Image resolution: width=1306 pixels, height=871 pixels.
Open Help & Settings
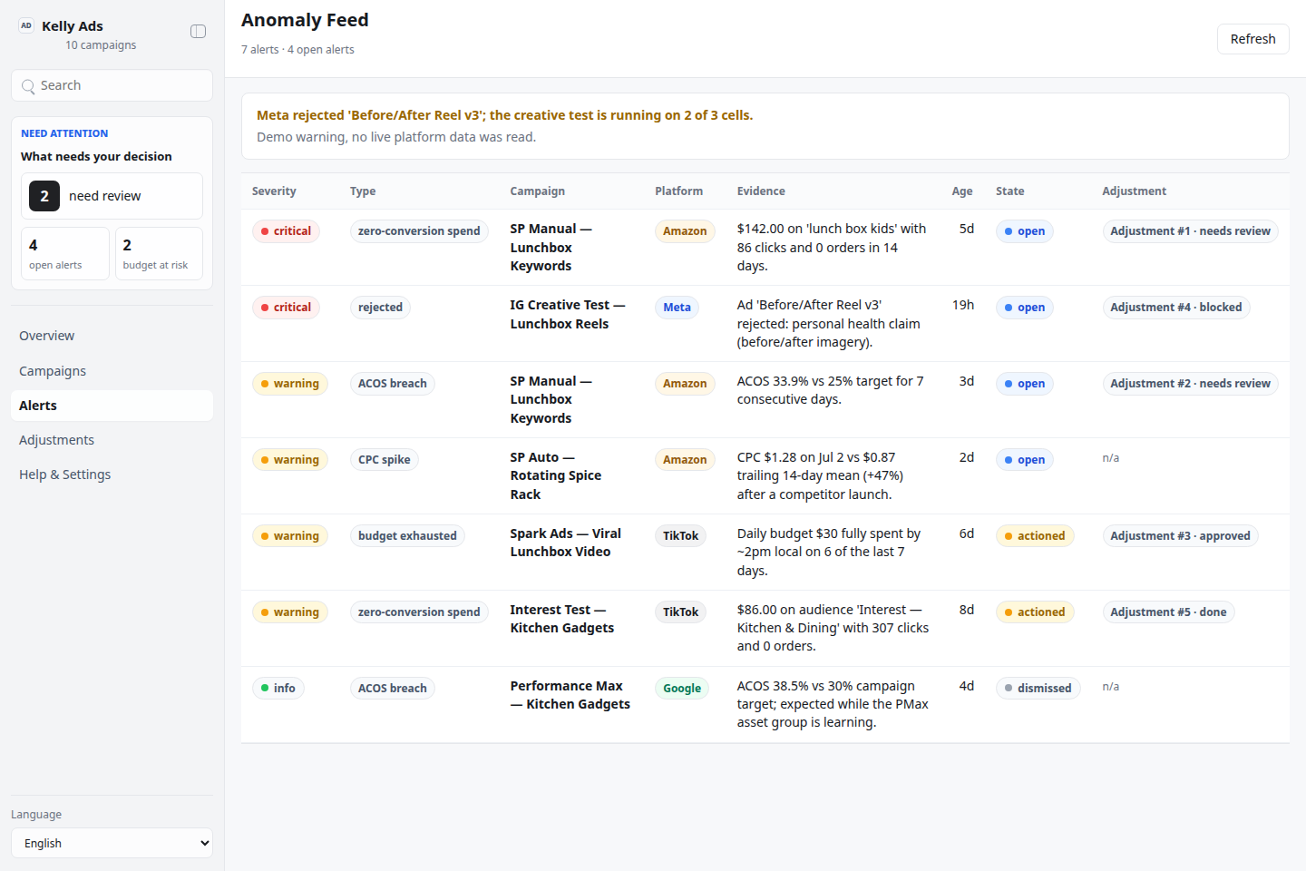coord(112,475)
